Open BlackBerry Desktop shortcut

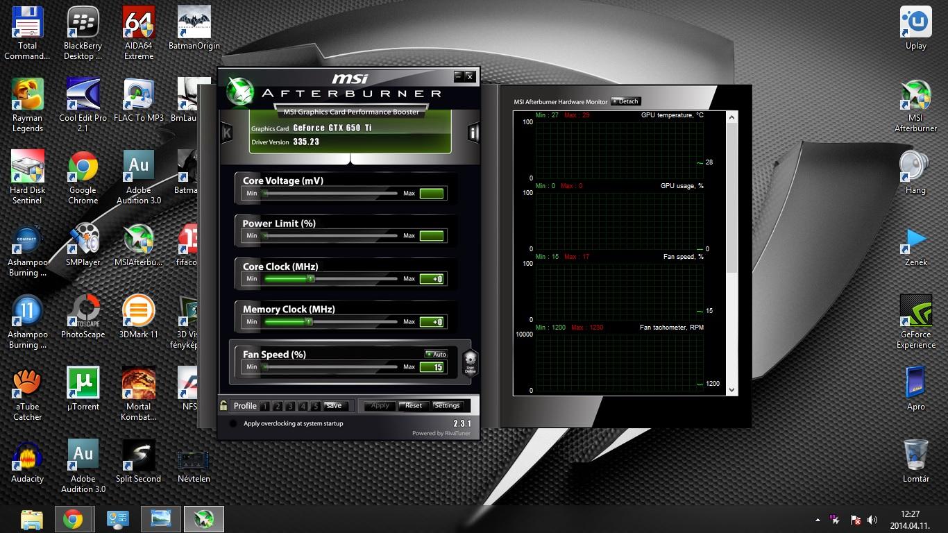(x=83, y=33)
